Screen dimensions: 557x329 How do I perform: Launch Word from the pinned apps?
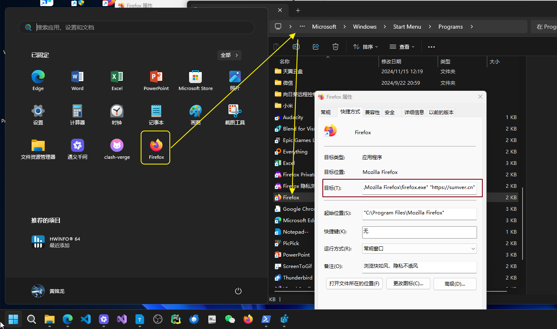(x=78, y=81)
